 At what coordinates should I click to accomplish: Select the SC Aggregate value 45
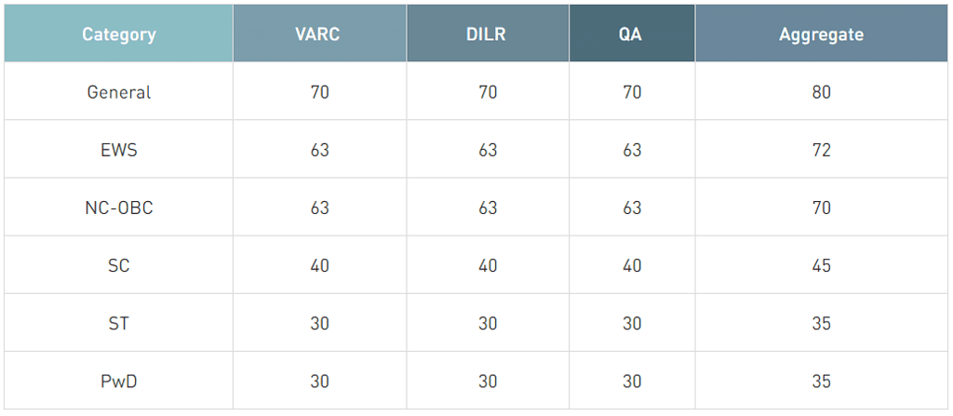tap(821, 265)
